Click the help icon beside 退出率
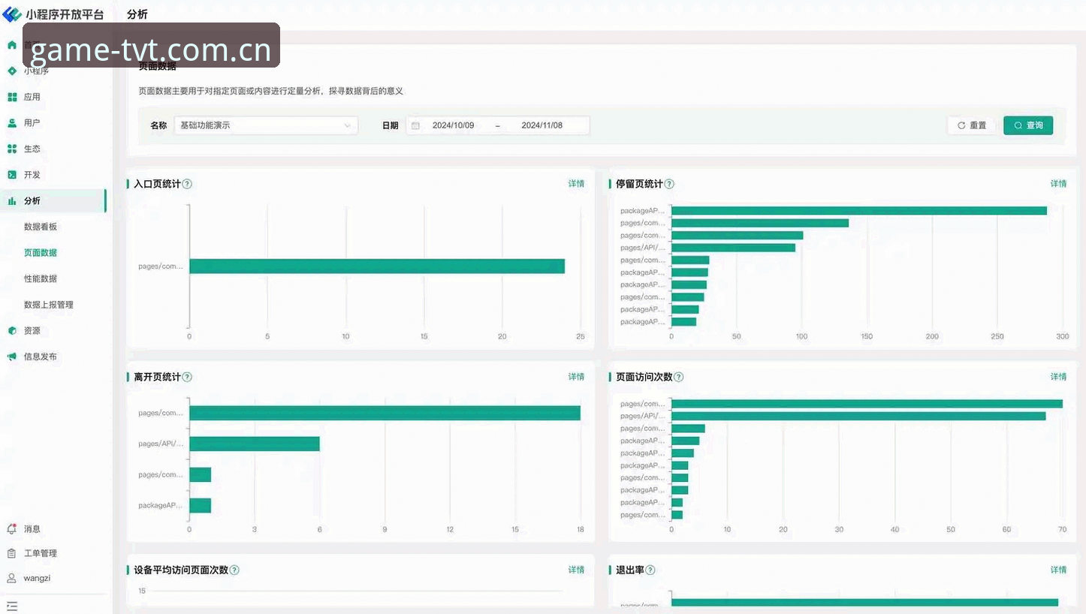 point(650,570)
